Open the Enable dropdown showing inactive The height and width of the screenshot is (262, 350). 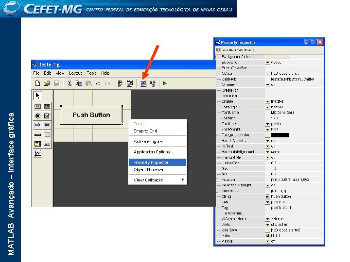pyautogui.click(x=267, y=101)
